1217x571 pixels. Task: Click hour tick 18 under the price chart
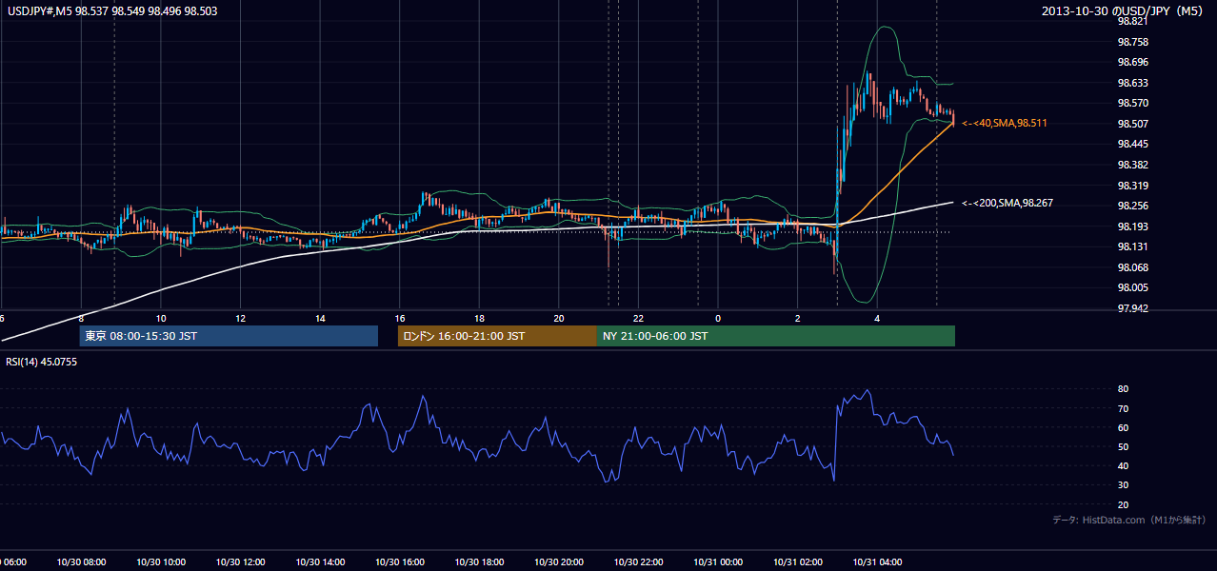click(x=479, y=318)
